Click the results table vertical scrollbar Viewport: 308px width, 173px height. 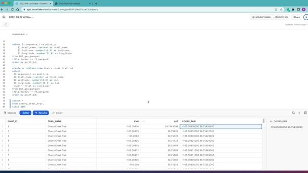264,121
